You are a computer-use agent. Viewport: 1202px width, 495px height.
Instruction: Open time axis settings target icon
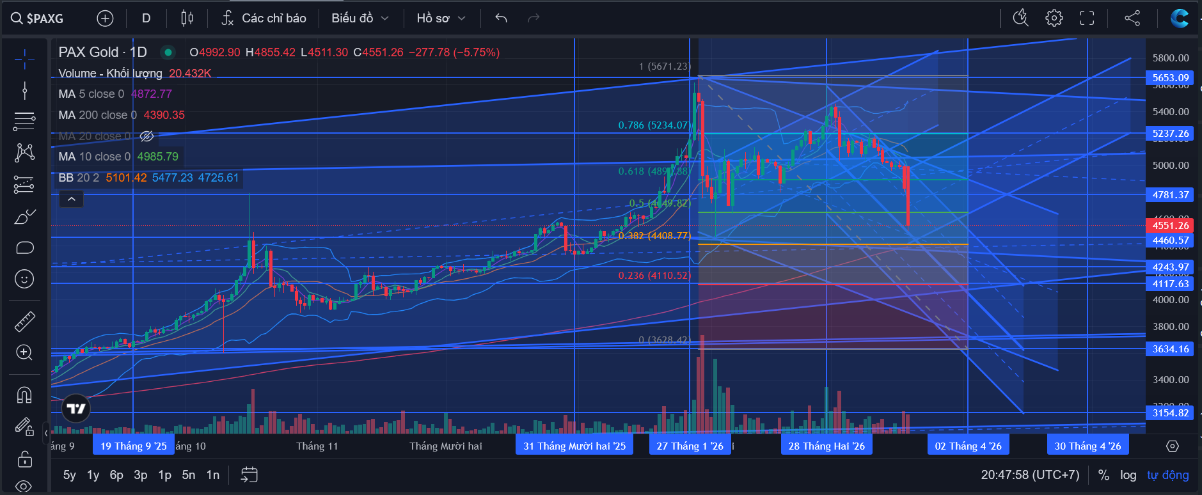(x=1173, y=446)
